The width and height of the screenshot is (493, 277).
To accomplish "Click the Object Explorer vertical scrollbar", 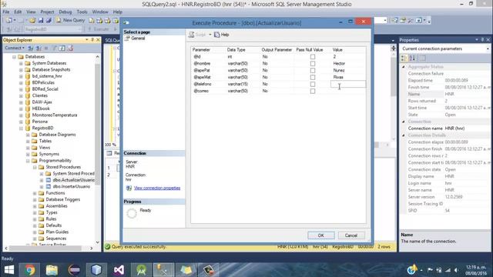I will click(97, 125).
